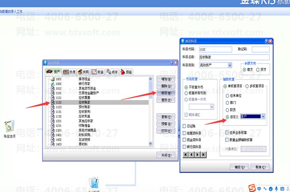290x192 pixels.
Task: Switch to 权益 tab
Action: coord(97,72)
